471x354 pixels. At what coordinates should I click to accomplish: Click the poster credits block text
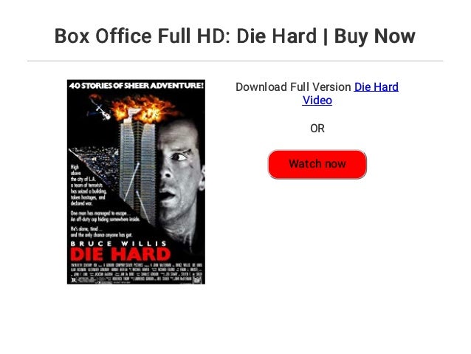[136, 272]
